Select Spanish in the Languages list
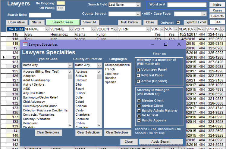The width and height of the screenshot is (226, 149). click(x=110, y=82)
